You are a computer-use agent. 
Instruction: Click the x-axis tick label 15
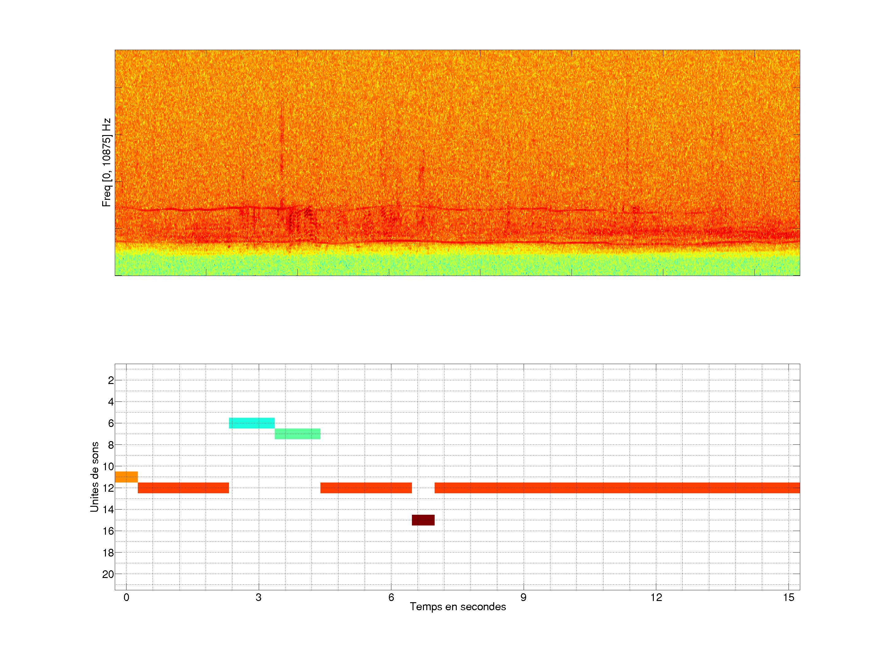coord(788,597)
